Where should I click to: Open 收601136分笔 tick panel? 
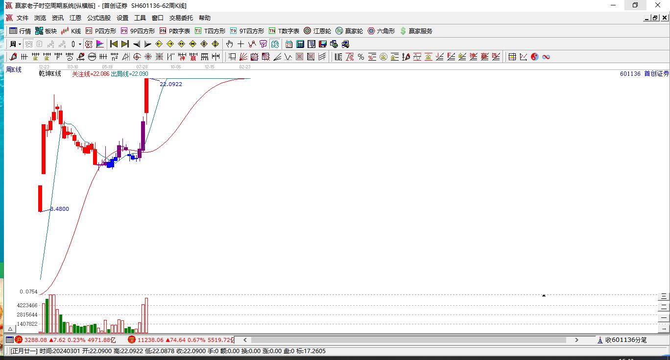pos(622,340)
